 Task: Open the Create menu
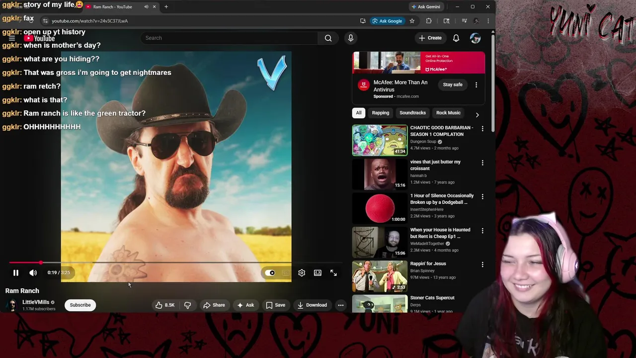tap(430, 38)
